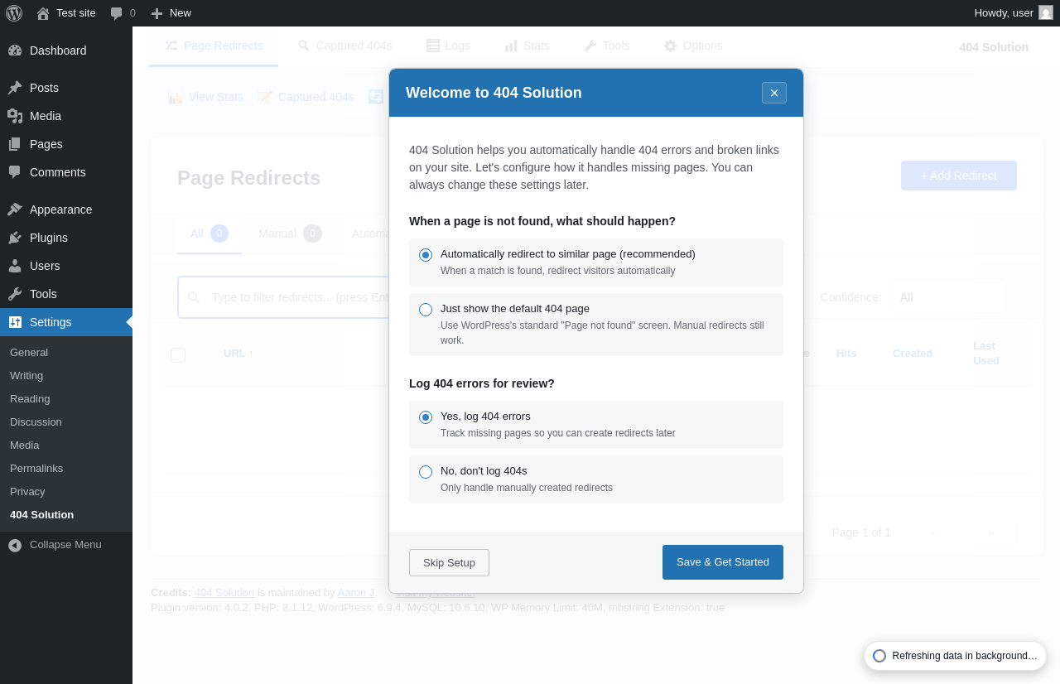Choose No, don't log 404s option
Image resolution: width=1060 pixels, height=684 pixels.
tap(426, 472)
